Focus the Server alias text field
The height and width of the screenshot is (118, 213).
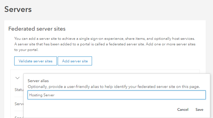[117, 95]
